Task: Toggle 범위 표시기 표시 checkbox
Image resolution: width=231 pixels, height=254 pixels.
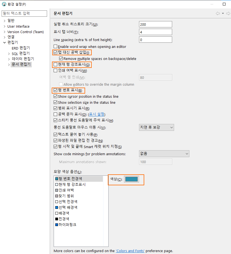Action: point(55,108)
